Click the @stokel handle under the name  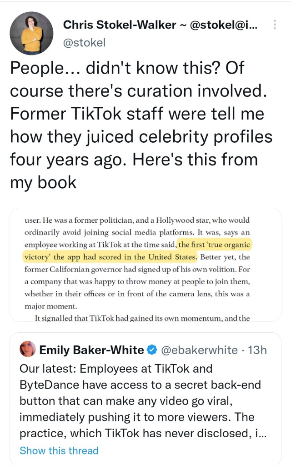84,43
